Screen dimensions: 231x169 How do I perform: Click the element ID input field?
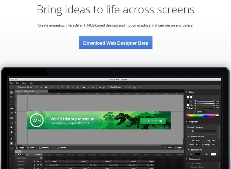(206, 131)
